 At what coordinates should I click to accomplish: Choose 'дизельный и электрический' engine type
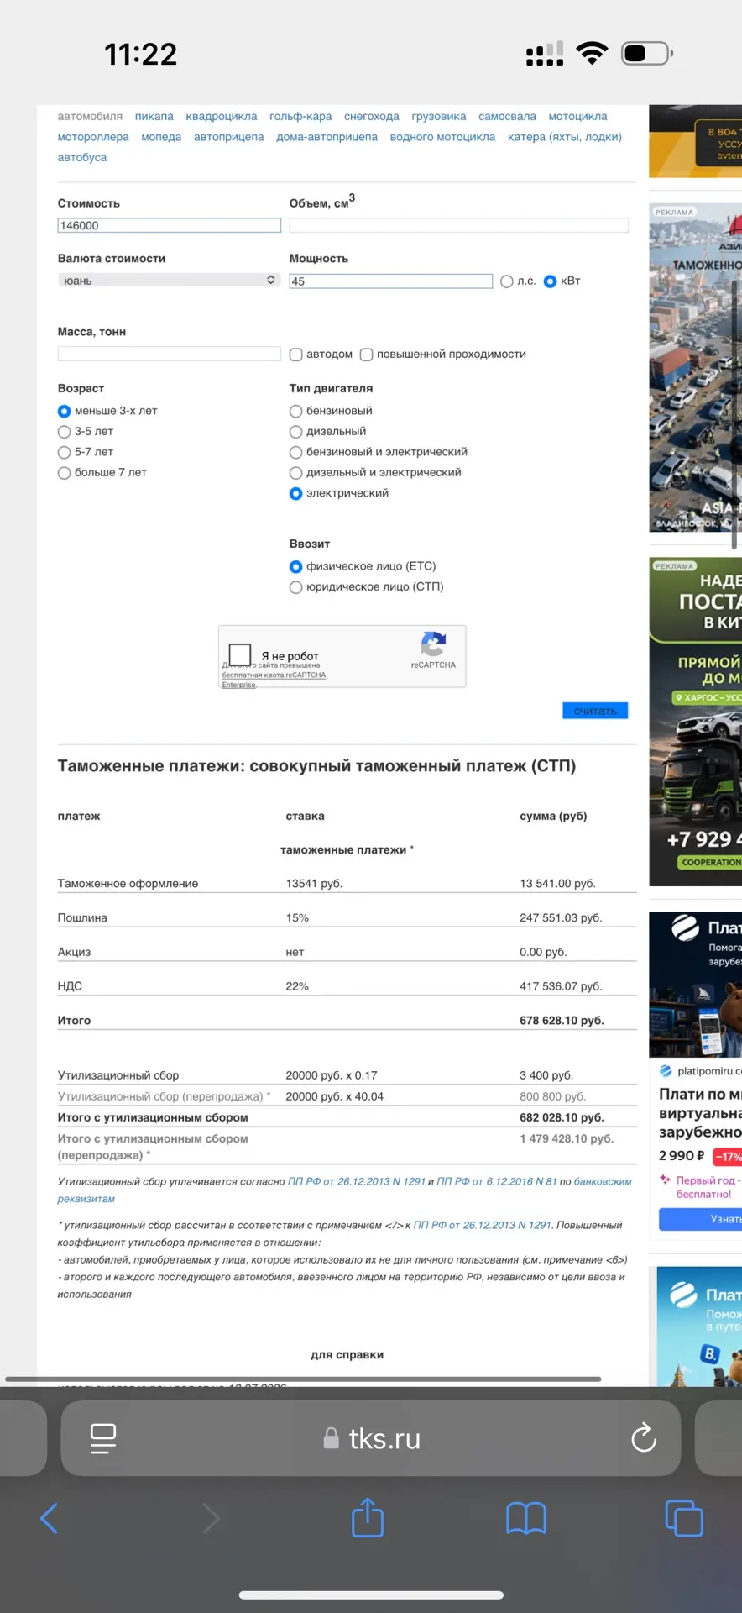[295, 473]
